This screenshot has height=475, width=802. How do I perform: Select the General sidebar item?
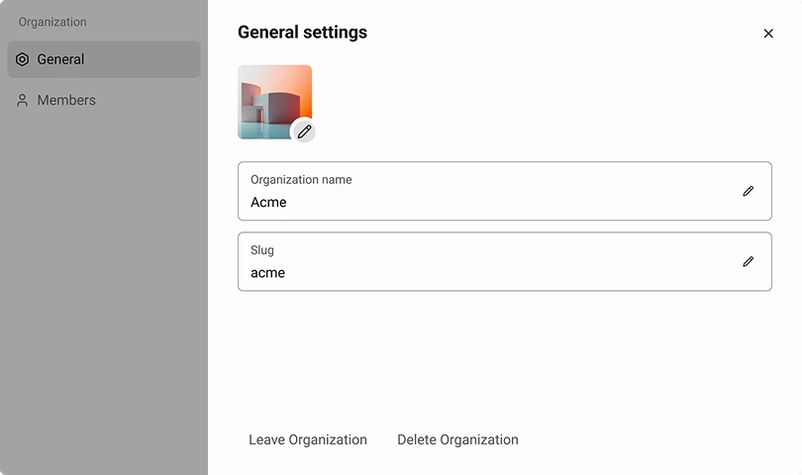point(103,59)
